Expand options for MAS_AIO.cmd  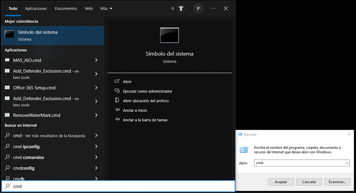click(x=96, y=60)
